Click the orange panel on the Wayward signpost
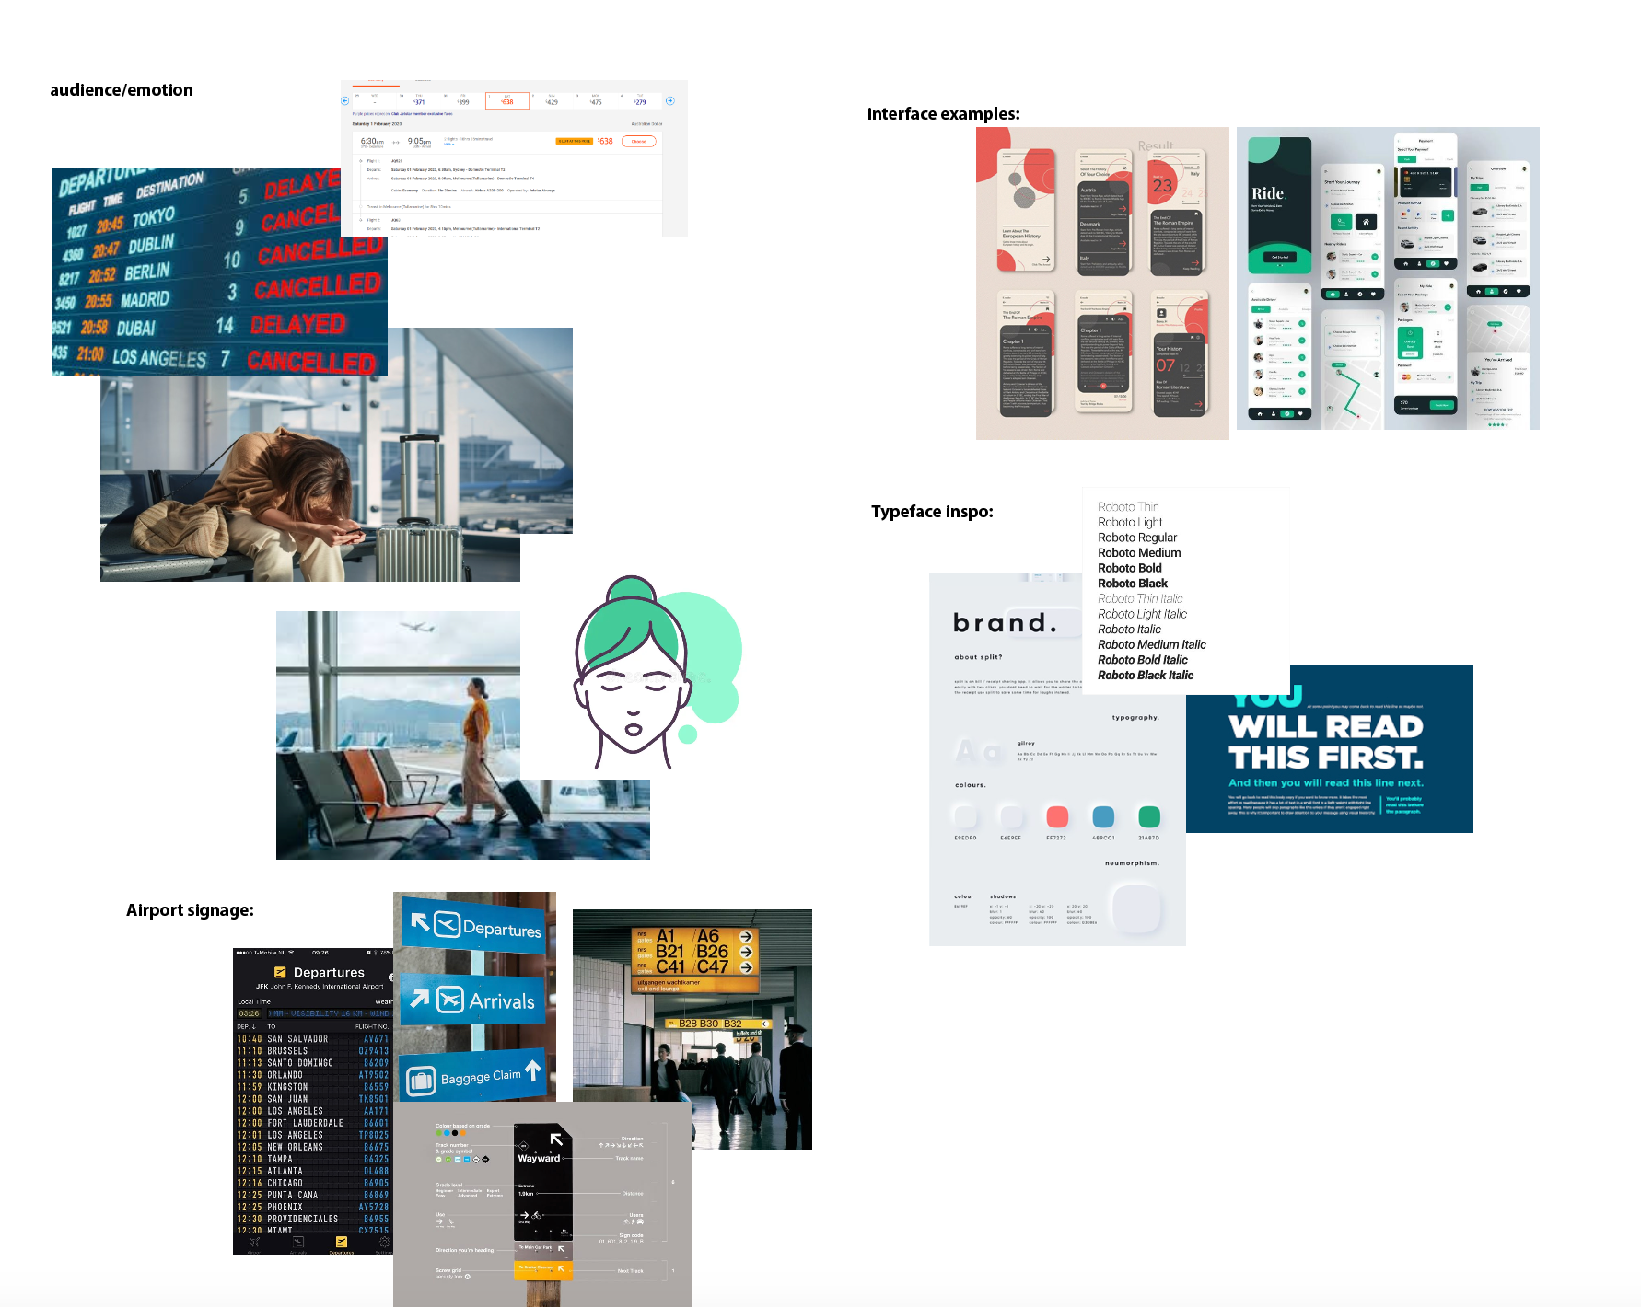 pos(542,1268)
